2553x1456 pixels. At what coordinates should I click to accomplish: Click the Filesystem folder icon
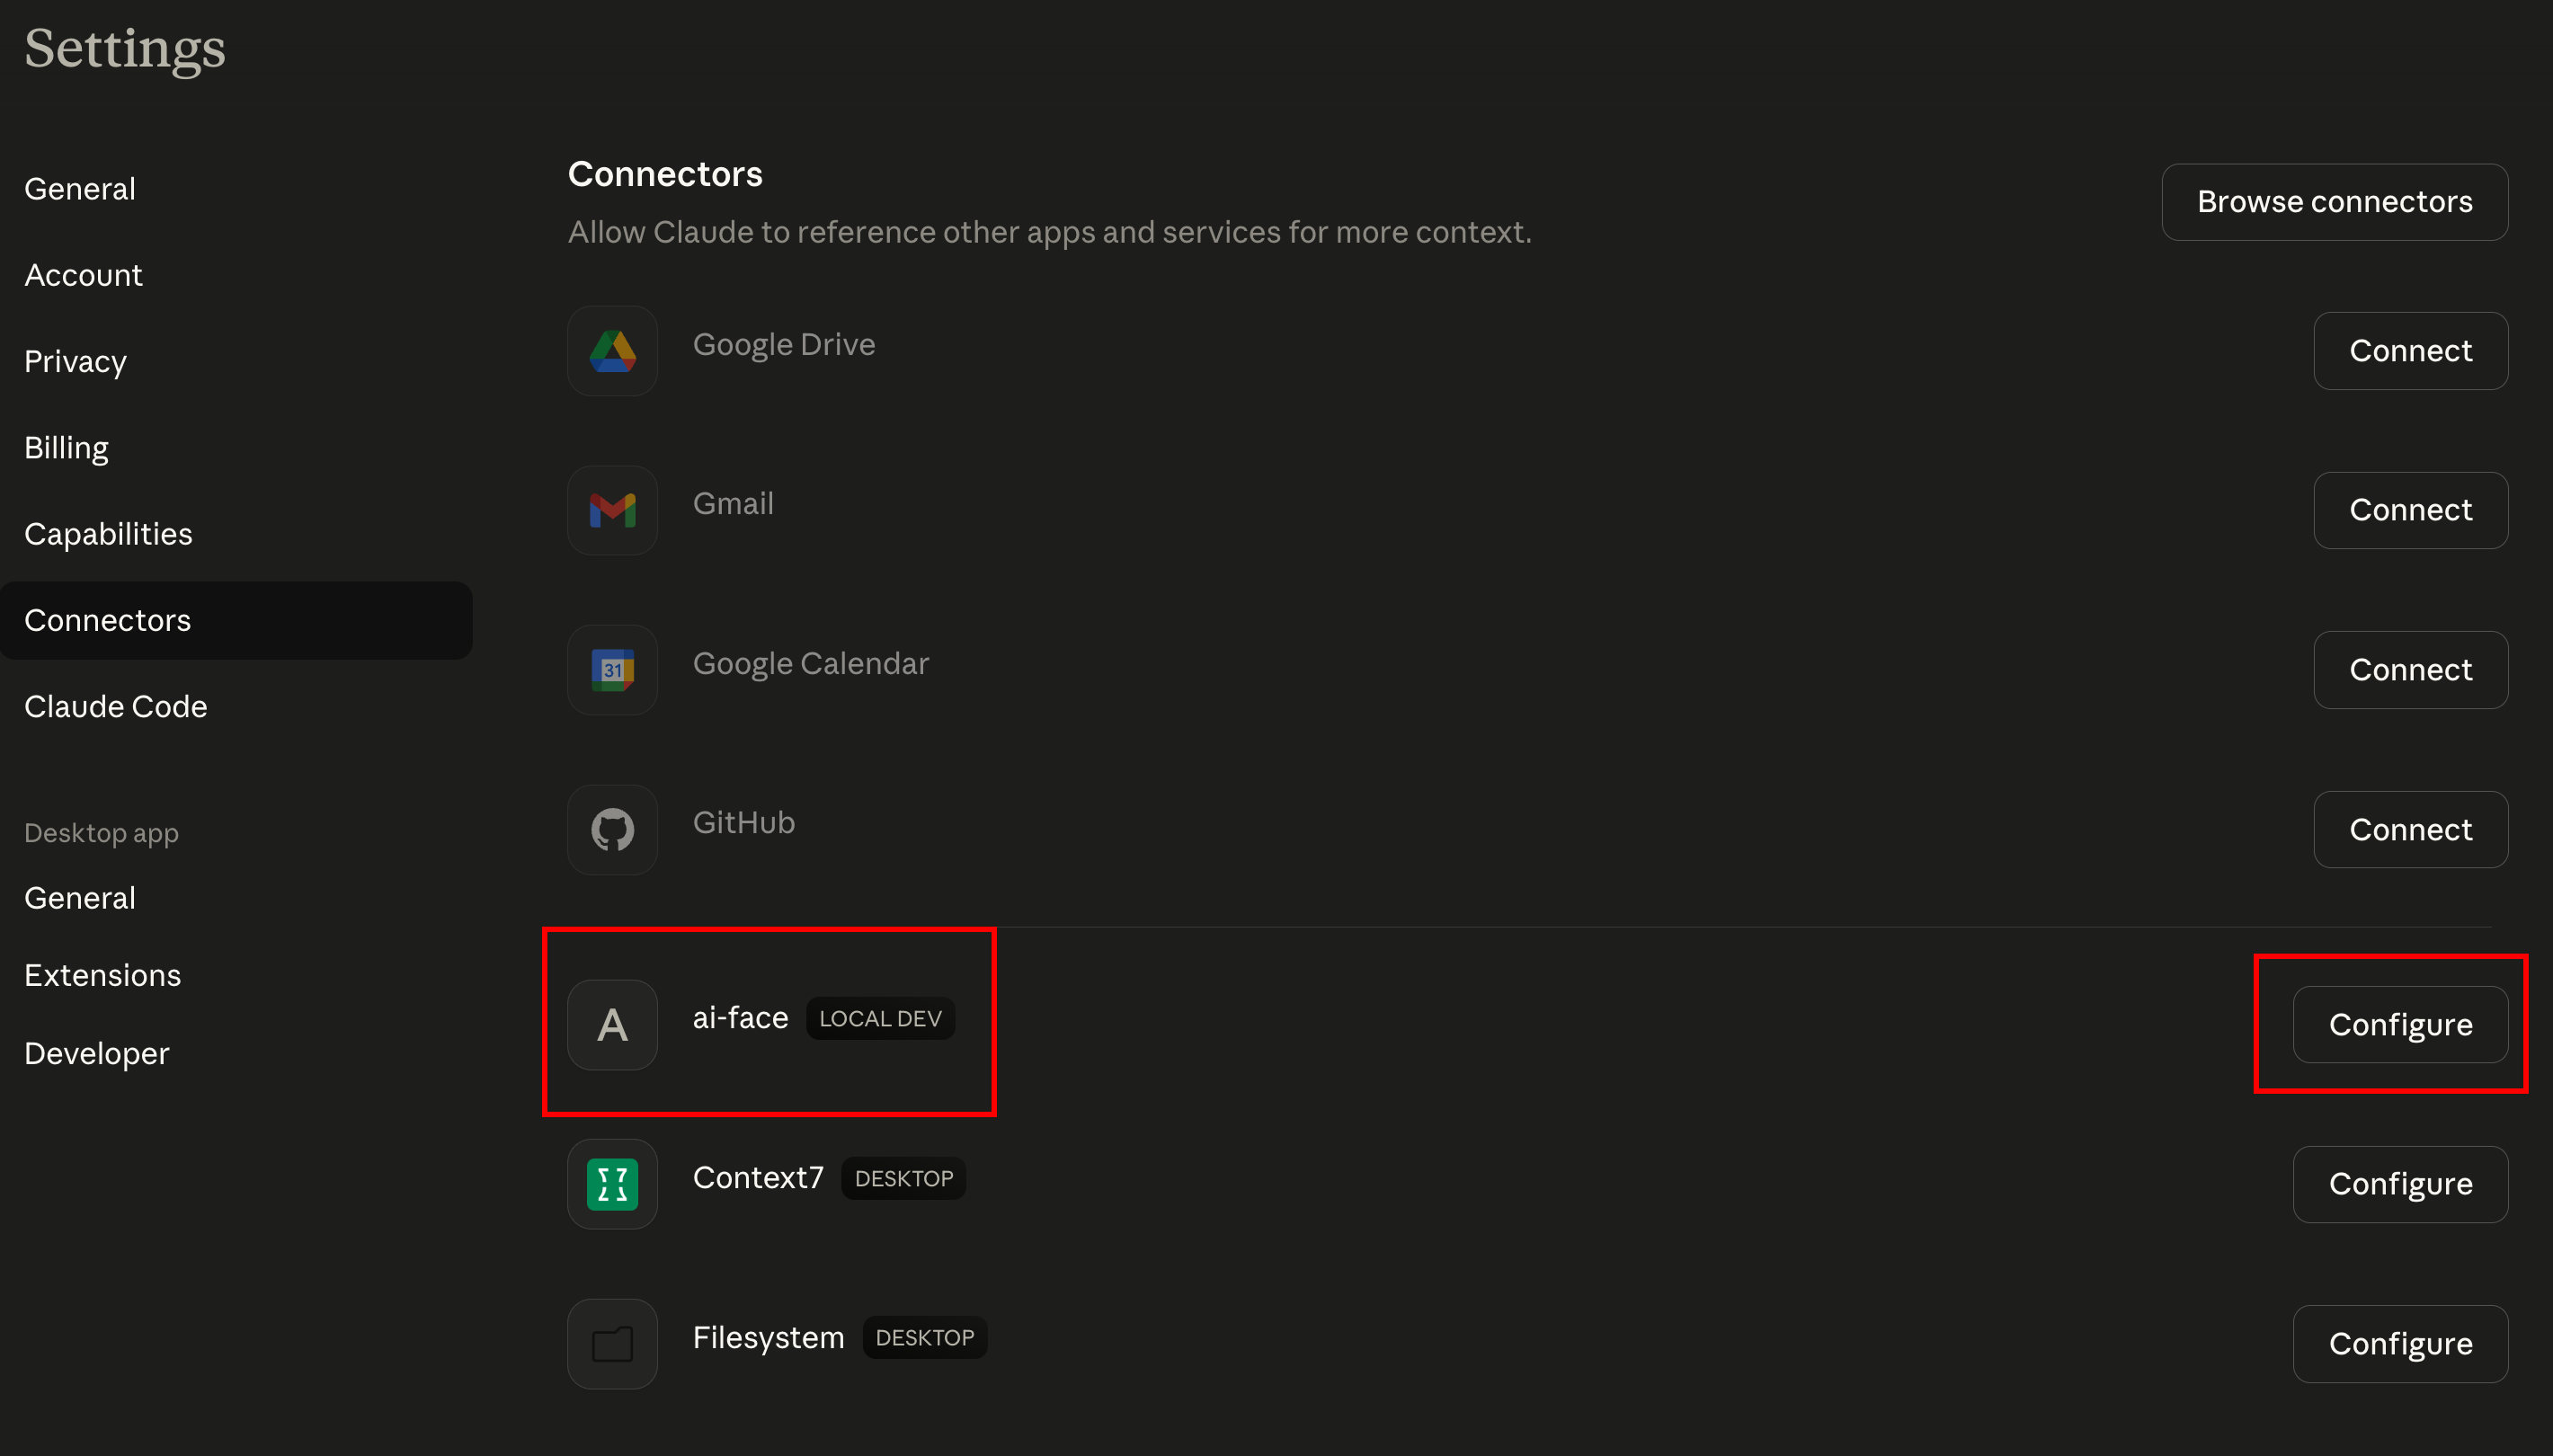[612, 1343]
